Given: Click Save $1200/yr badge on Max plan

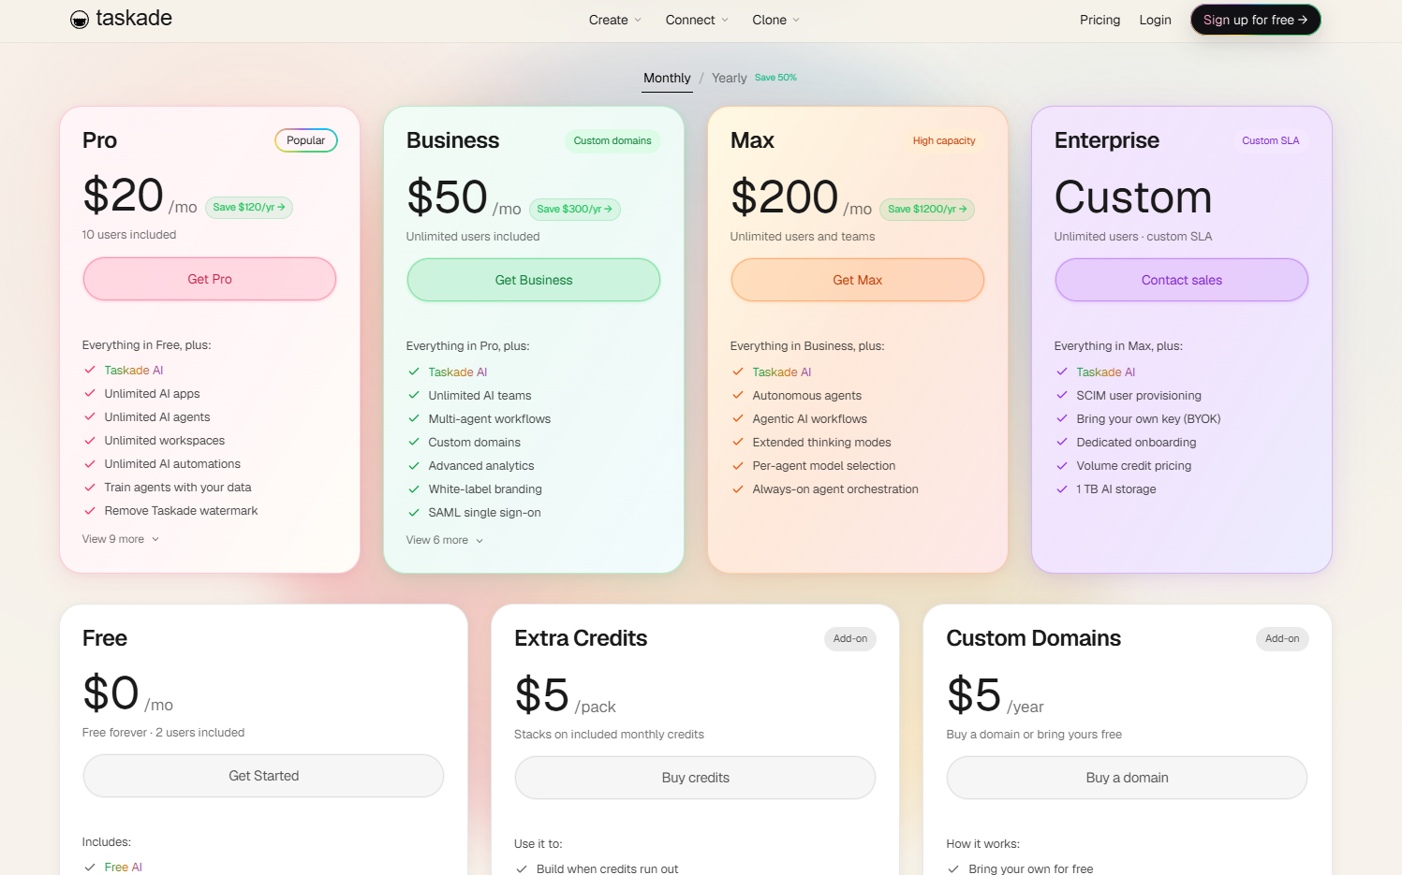Looking at the screenshot, I should [927, 209].
